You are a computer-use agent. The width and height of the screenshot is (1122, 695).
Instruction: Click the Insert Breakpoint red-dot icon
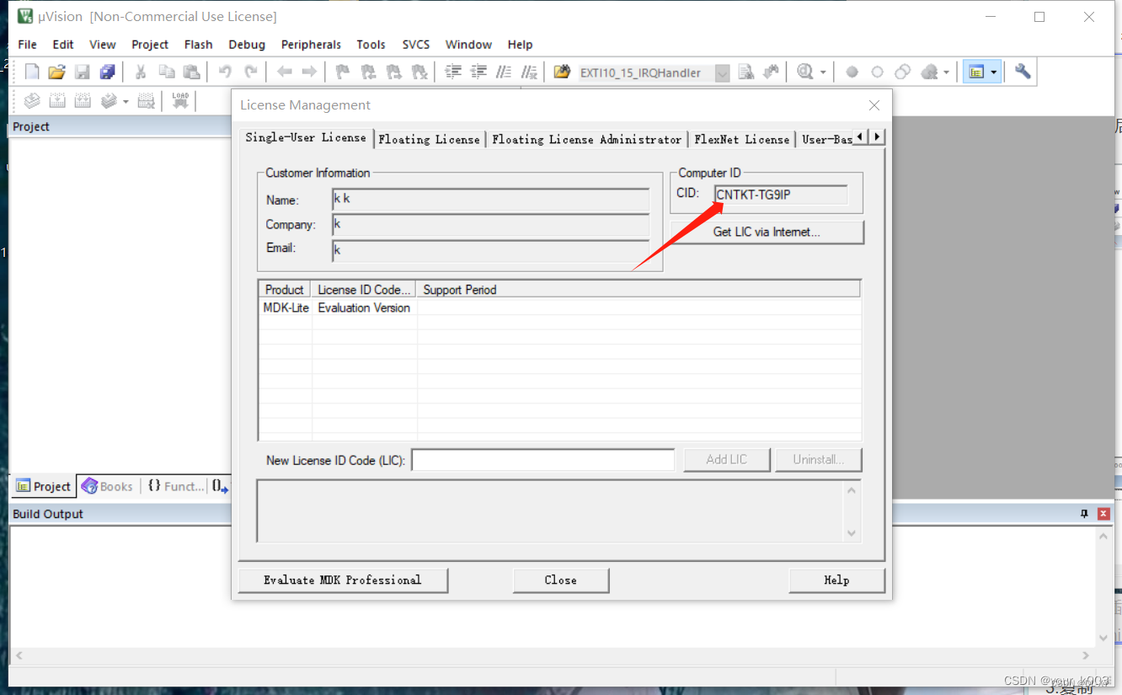(x=852, y=72)
